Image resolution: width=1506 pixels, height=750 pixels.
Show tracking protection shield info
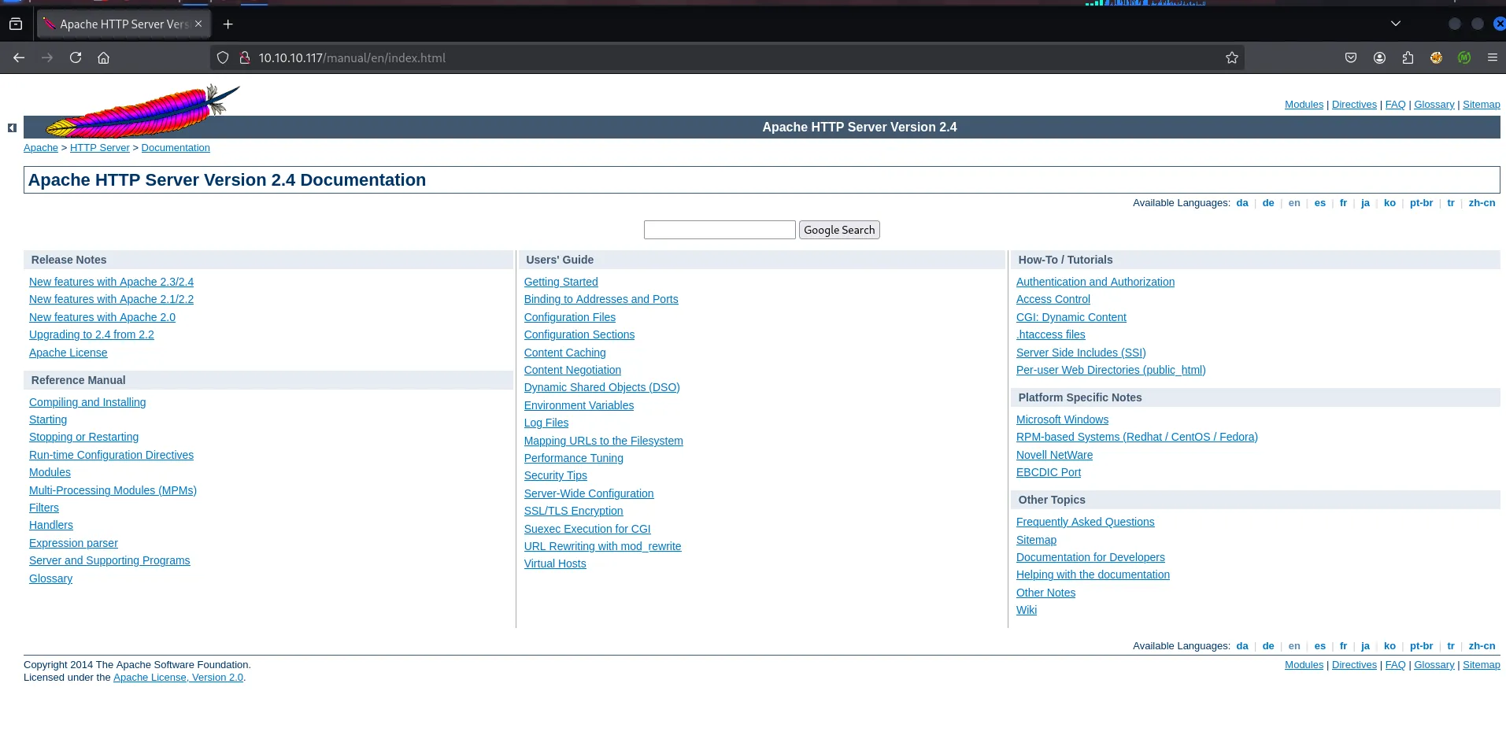click(223, 57)
